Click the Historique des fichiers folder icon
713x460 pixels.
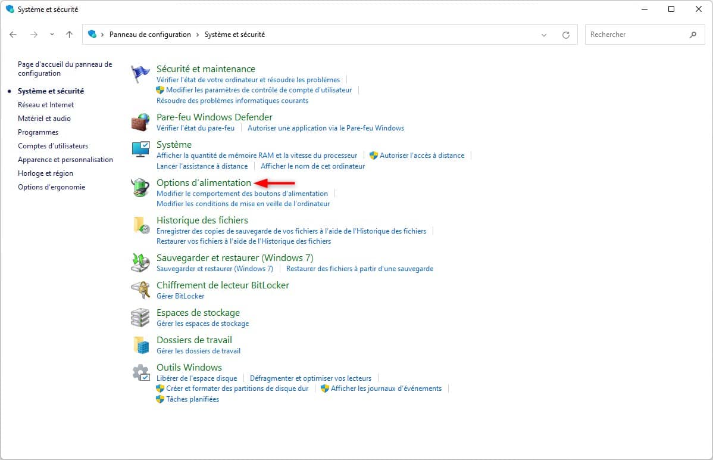141,225
